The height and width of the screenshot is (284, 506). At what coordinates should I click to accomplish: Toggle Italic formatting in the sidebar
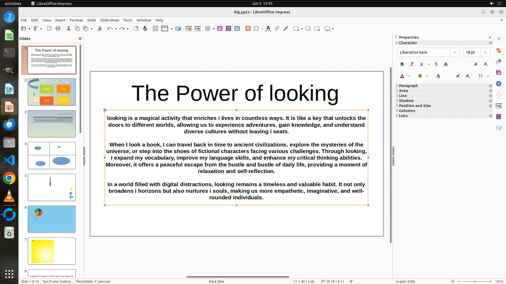click(412, 64)
